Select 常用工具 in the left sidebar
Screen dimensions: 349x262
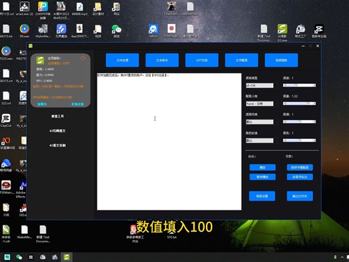[x=58, y=116]
